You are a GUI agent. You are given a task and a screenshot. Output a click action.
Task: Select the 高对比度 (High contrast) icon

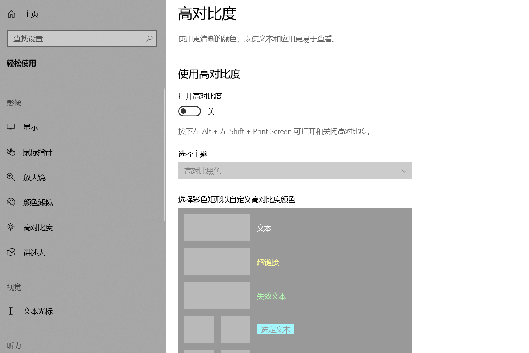coord(10,227)
